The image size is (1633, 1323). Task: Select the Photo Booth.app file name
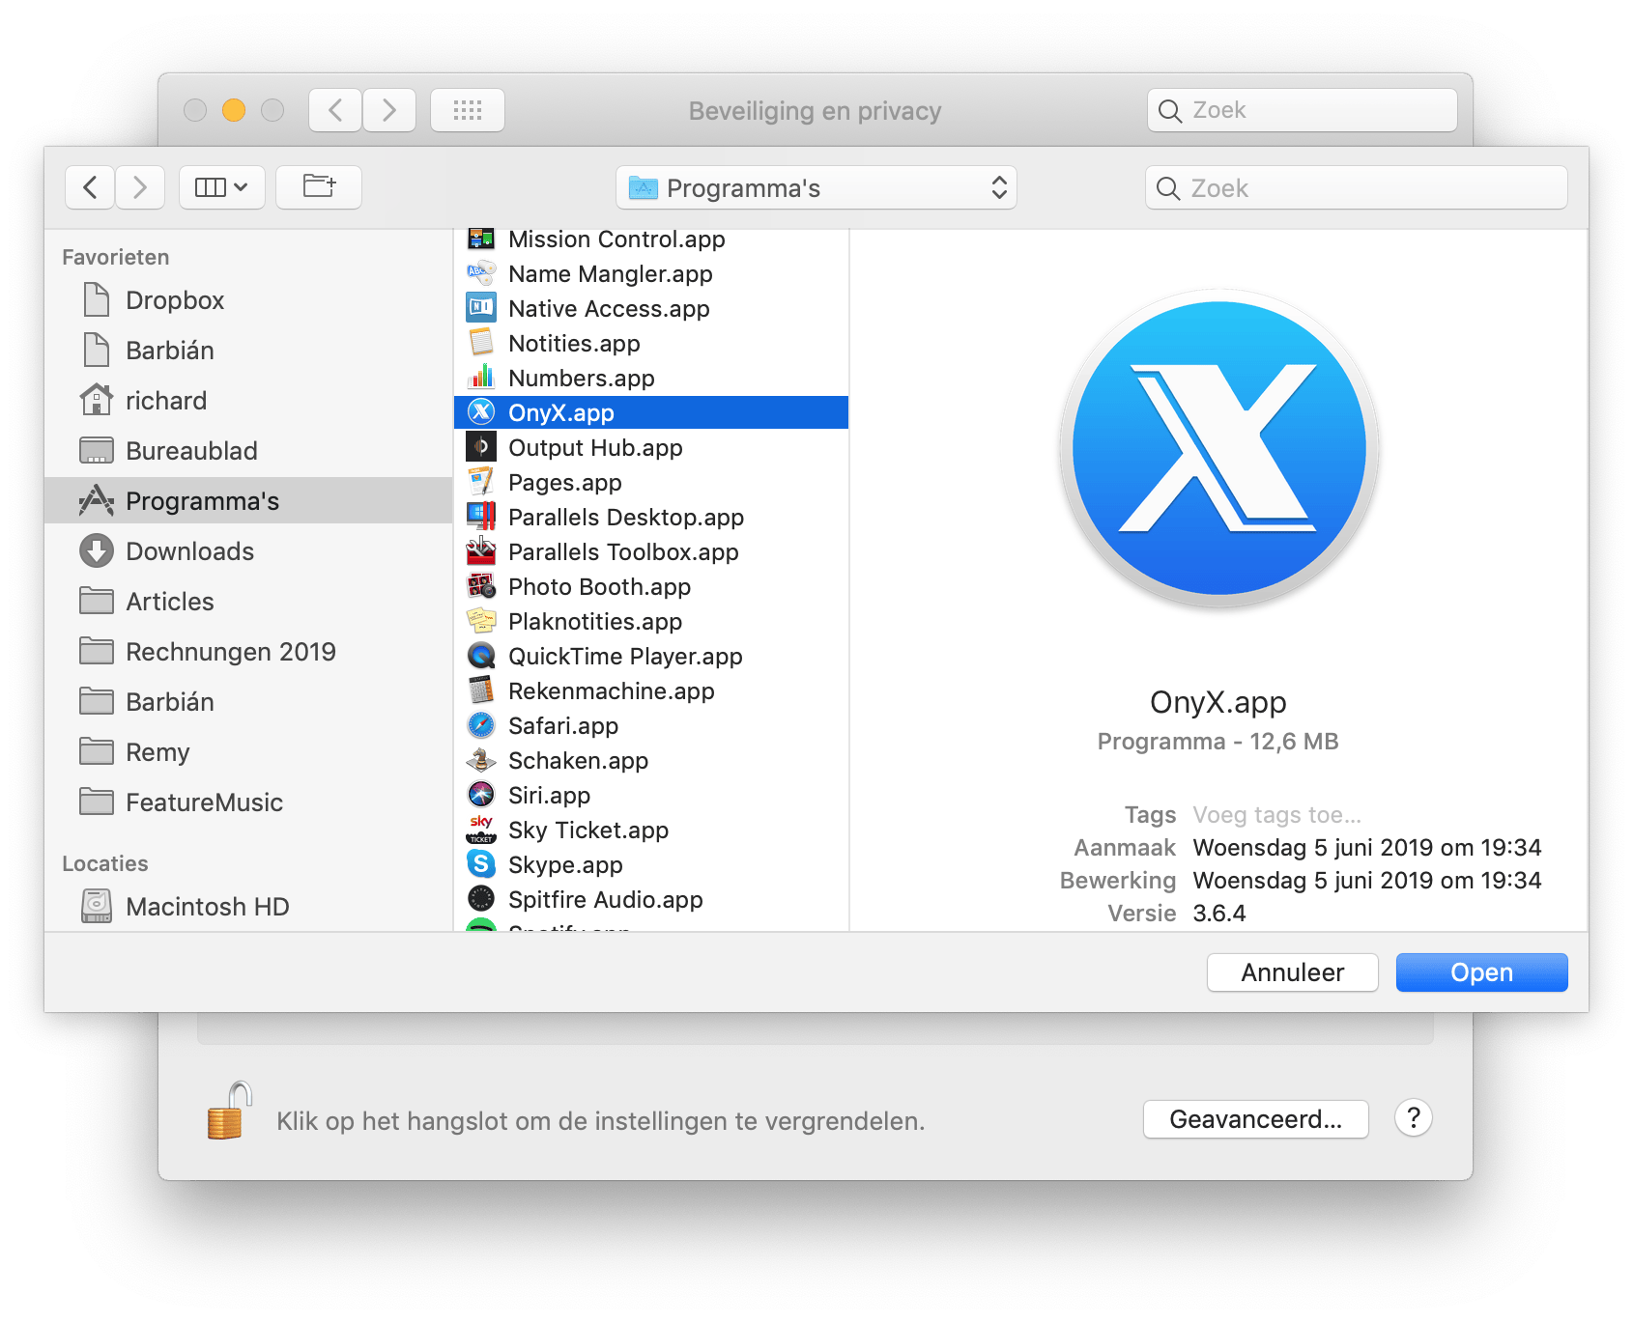point(600,586)
